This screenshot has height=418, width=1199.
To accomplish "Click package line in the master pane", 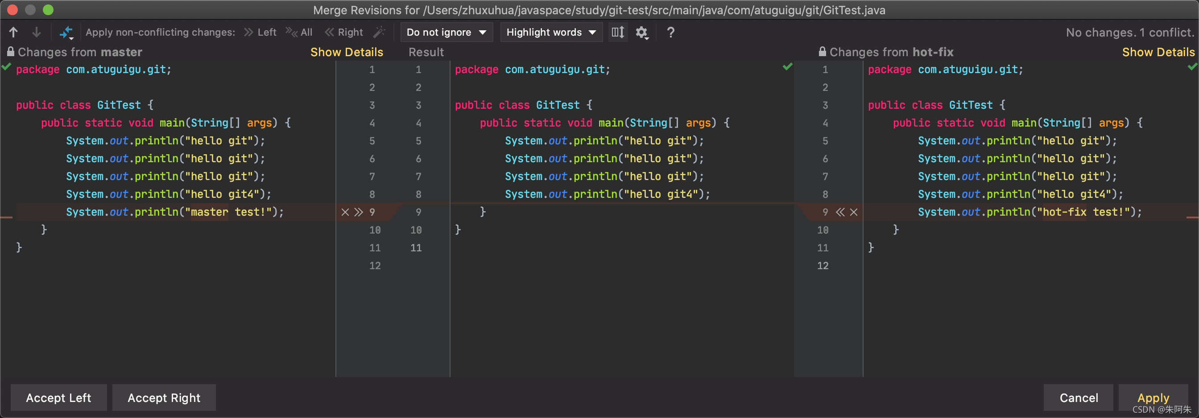I will (x=94, y=70).
